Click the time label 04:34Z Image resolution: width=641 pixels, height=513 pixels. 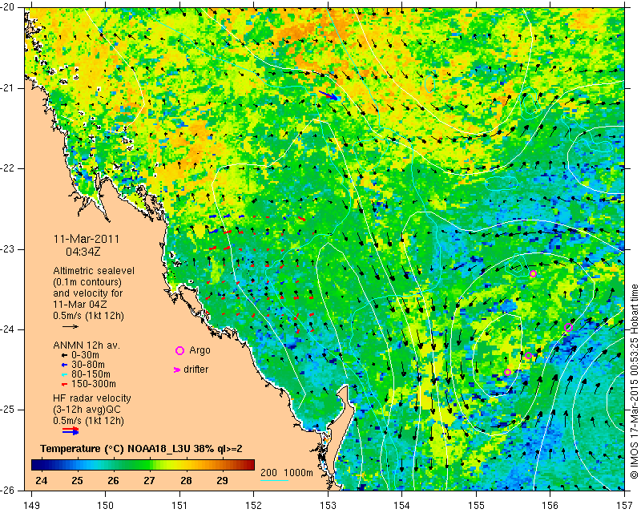click(x=83, y=252)
